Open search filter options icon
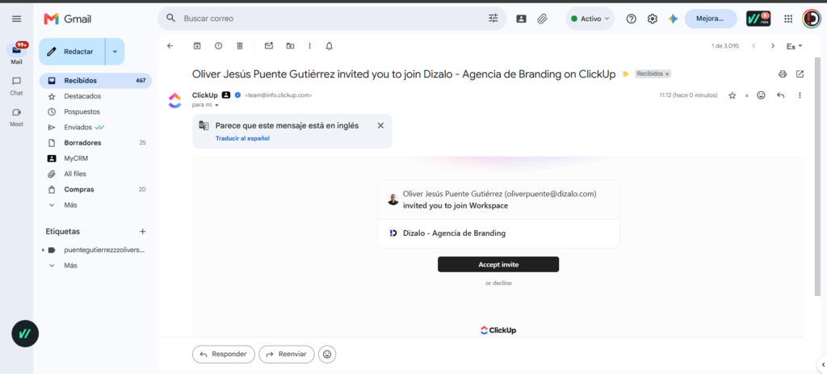 [493, 19]
